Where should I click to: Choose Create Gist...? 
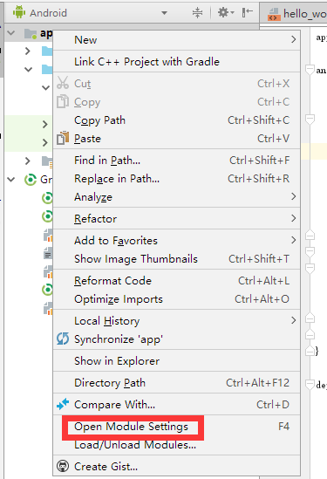[x=176, y=466]
